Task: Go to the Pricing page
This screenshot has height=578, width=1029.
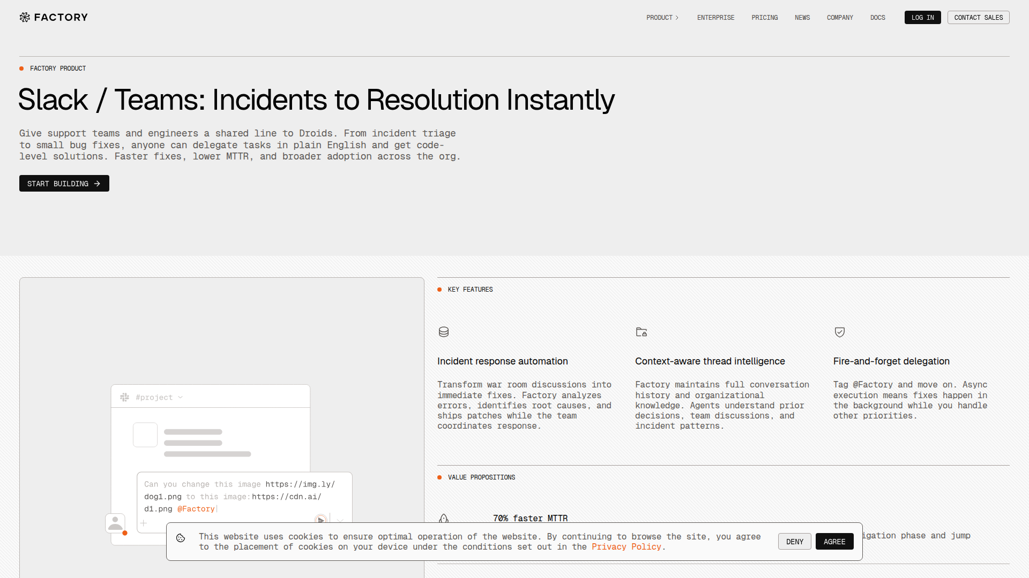Action: [x=764, y=18]
